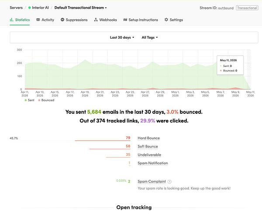This screenshot has height=218, width=262.
Task: Open the All Tags filter dropdown
Action: (x=150, y=37)
